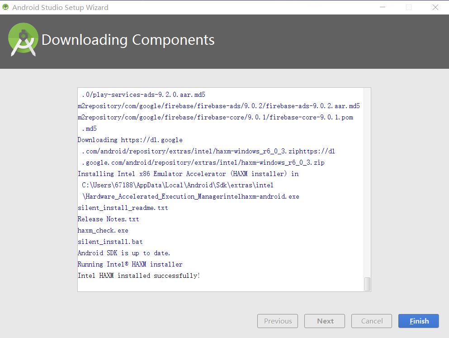Minimize the Setup Wizard window
Viewport: 449px width, 338px height.
coord(383,7)
